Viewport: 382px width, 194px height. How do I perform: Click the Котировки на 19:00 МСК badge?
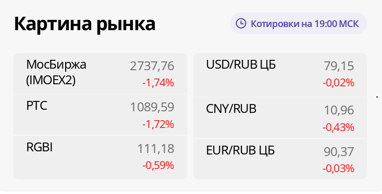click(299, 23)
